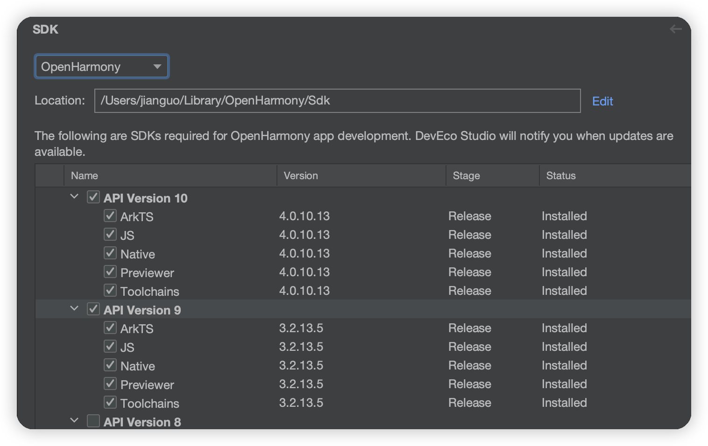This screenshot has height=446, width=708.
Task: Click the Native label under API Version 9
Action: coord(138,366)
